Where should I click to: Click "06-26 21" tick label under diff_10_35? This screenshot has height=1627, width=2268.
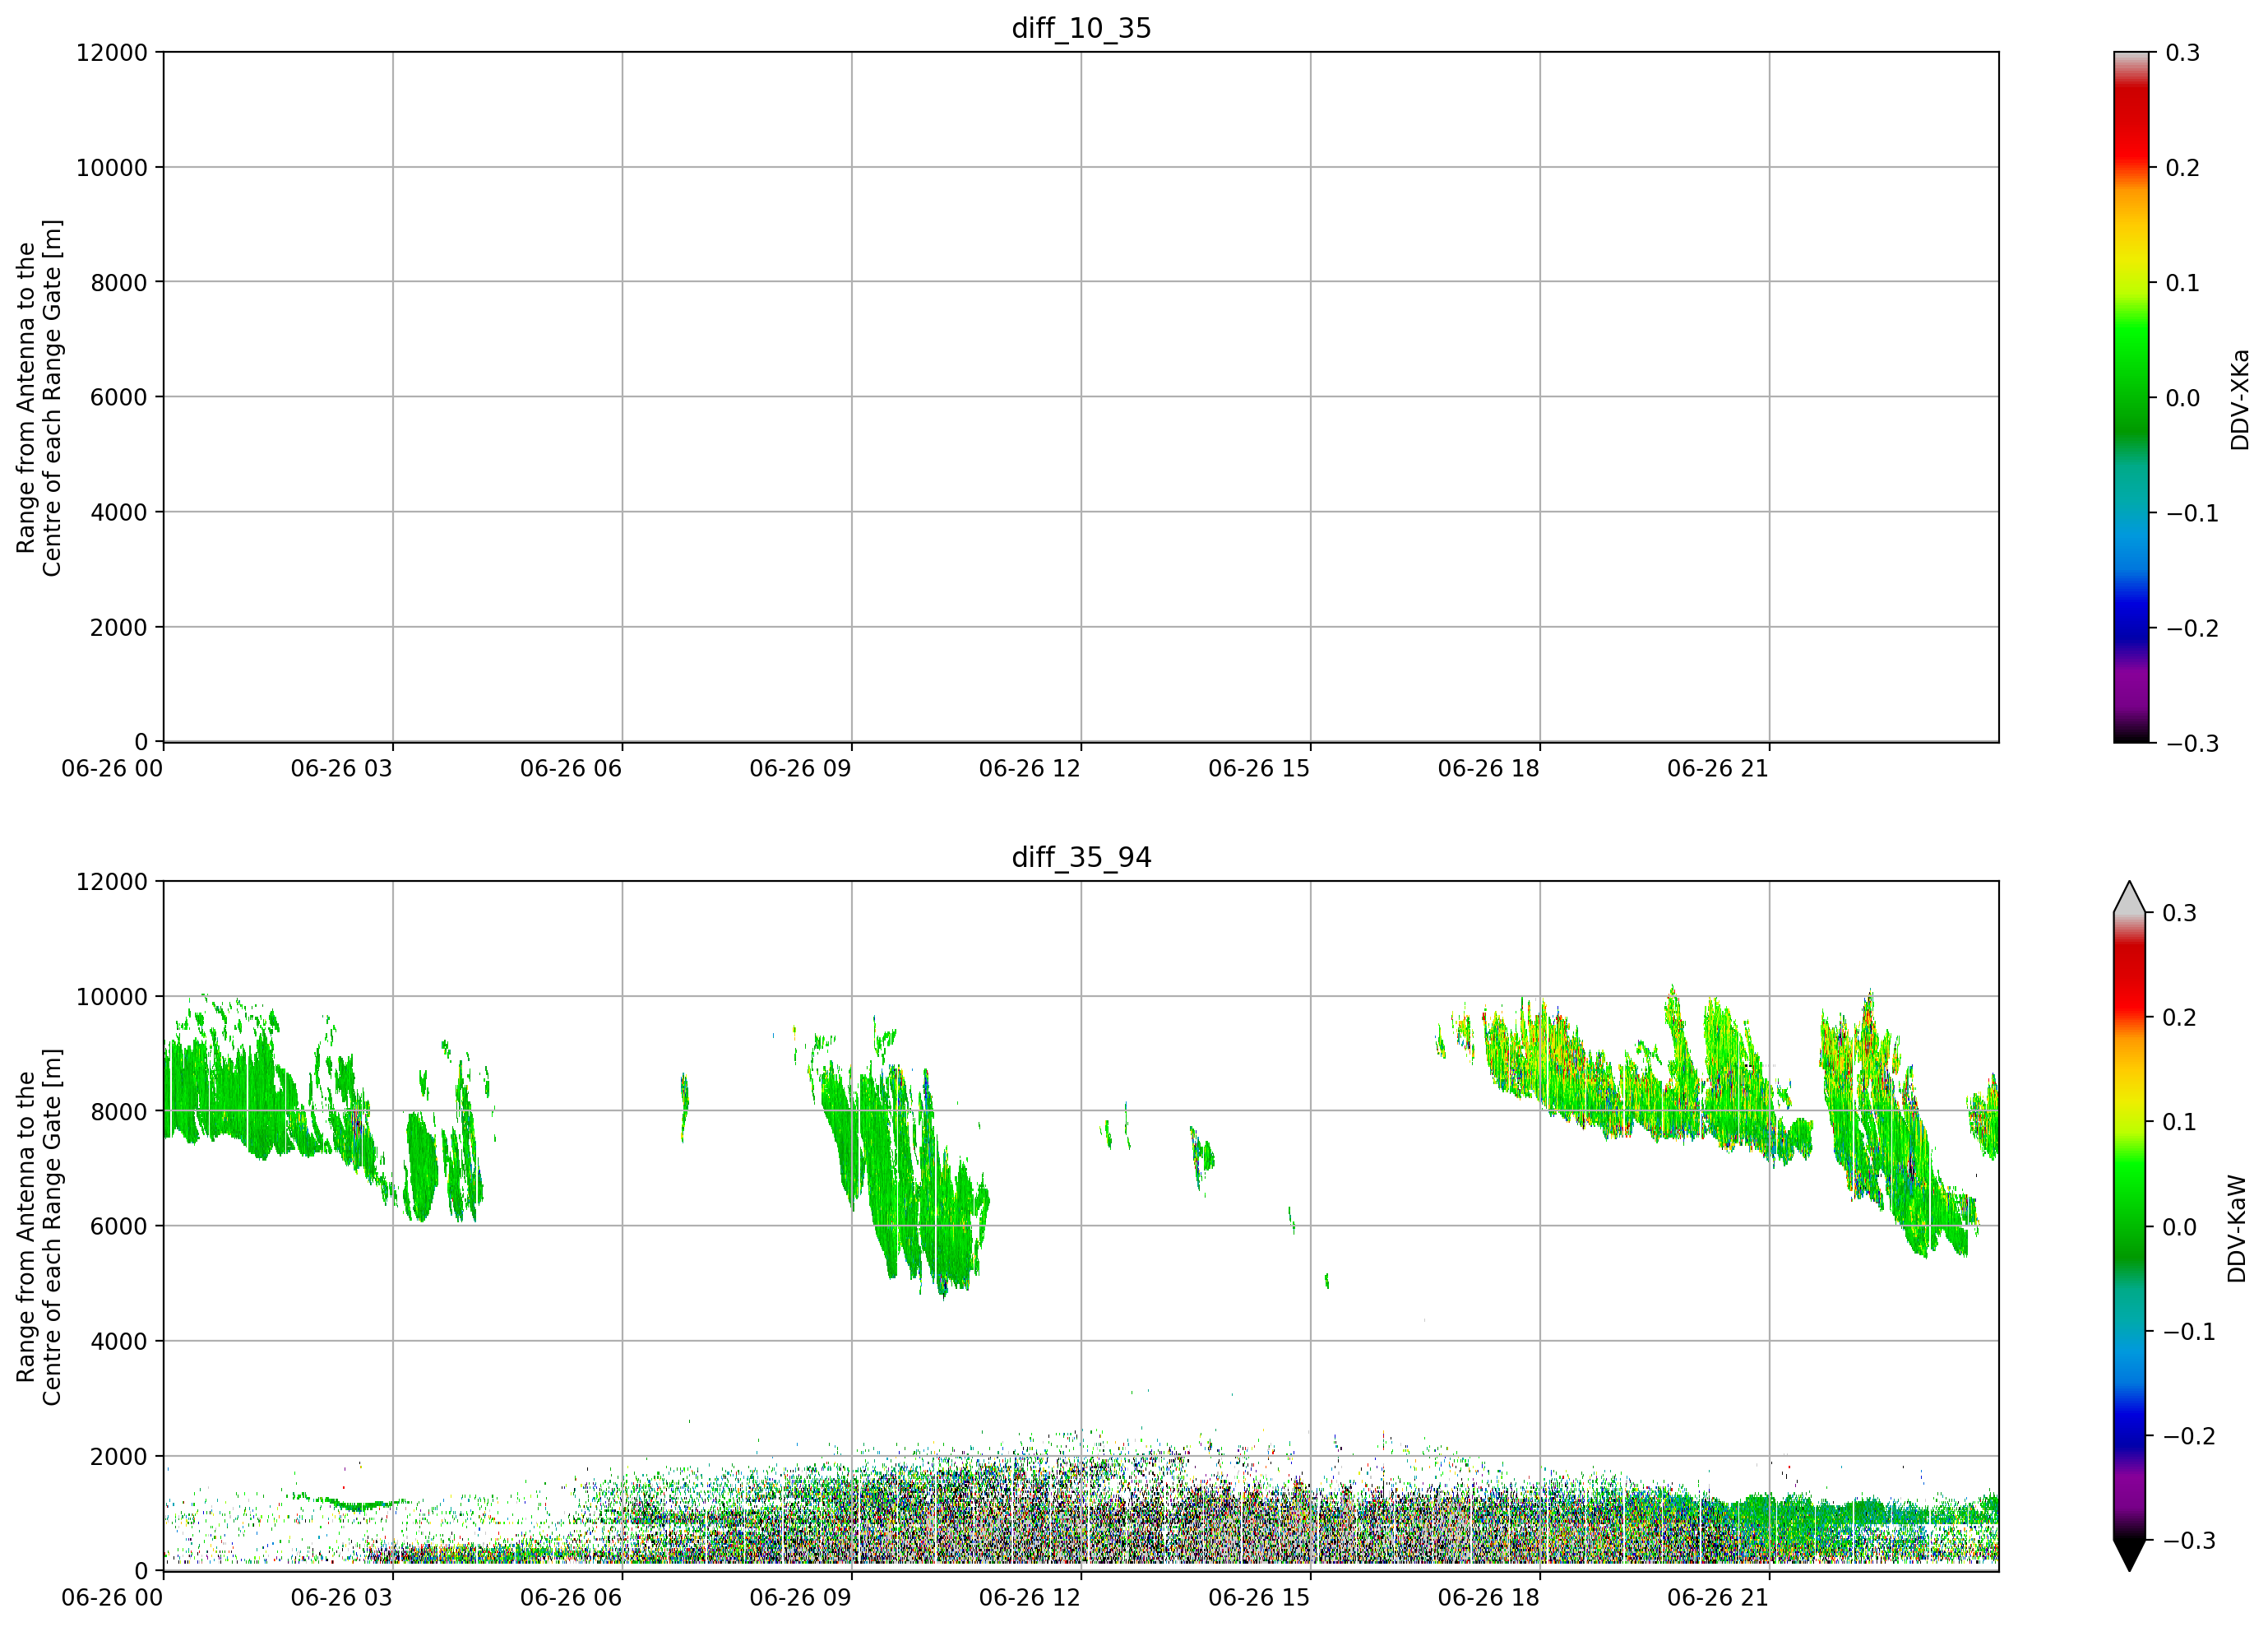coord(1718,768)
